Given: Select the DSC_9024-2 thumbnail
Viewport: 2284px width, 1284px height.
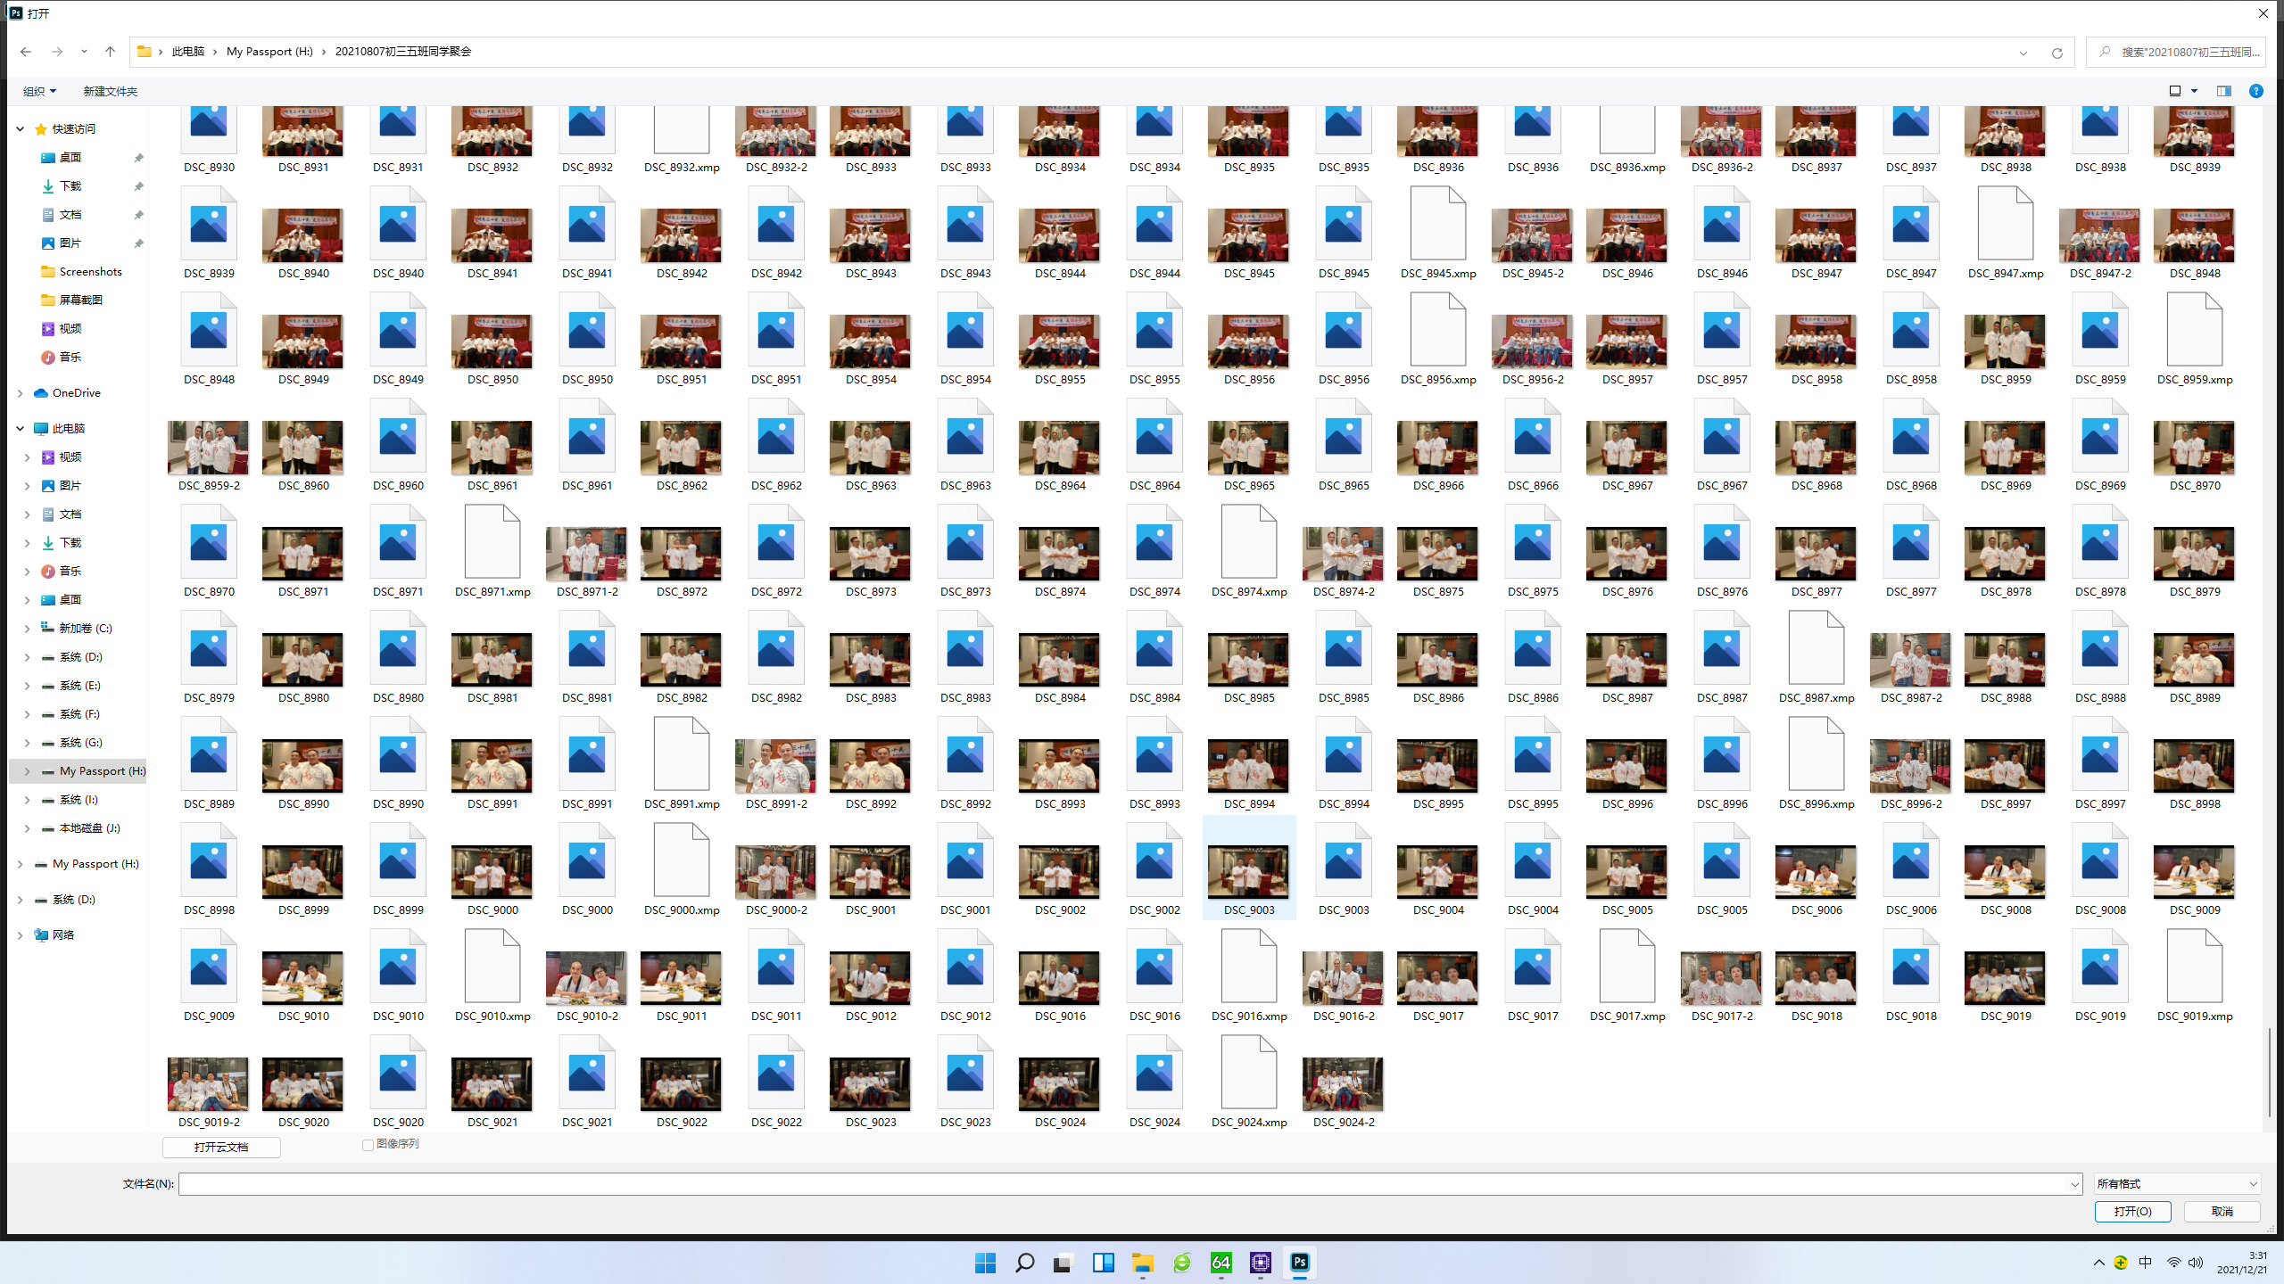Looking at the screenshot, I should click(x=1343, y=1083).
